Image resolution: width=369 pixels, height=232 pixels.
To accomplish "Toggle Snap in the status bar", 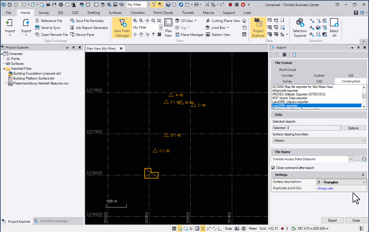I will pyautogui.click(x=228, y=228).
